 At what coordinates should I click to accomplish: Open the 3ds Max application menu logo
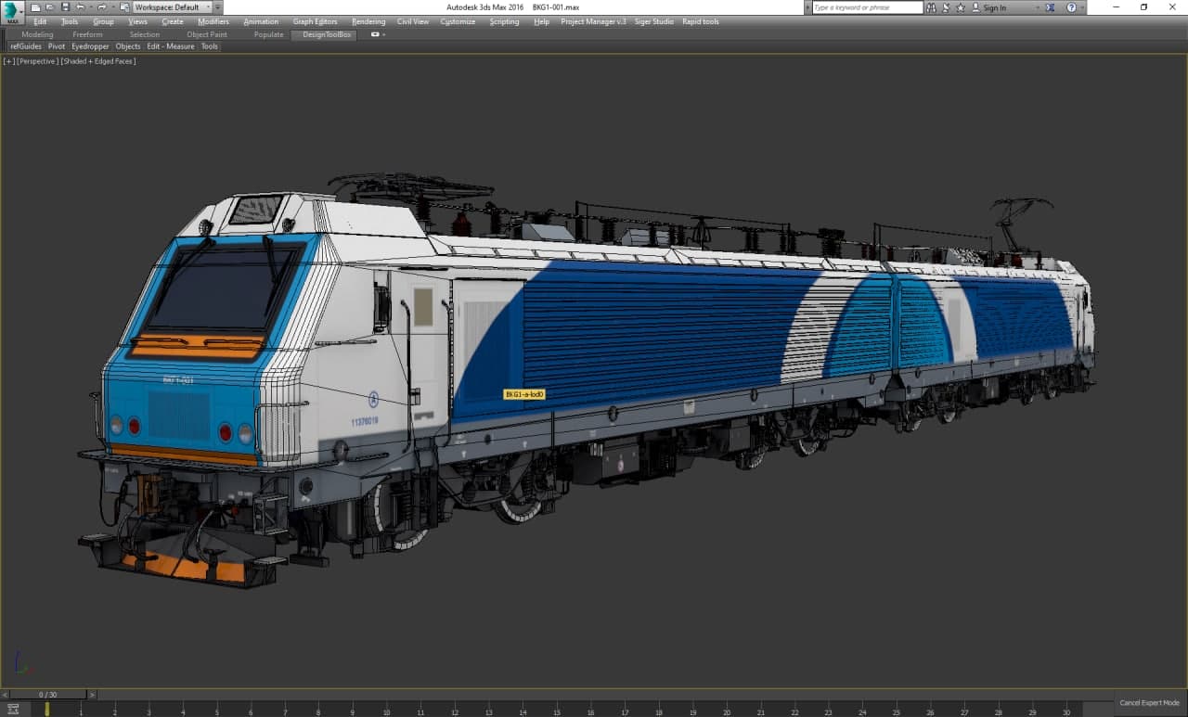13,12
